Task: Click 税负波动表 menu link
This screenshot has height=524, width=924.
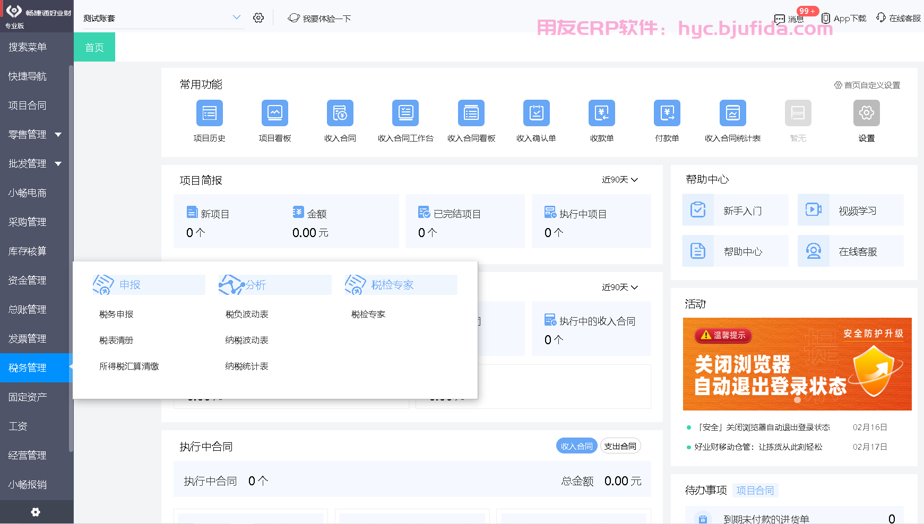Action: (x=247, y=314)
